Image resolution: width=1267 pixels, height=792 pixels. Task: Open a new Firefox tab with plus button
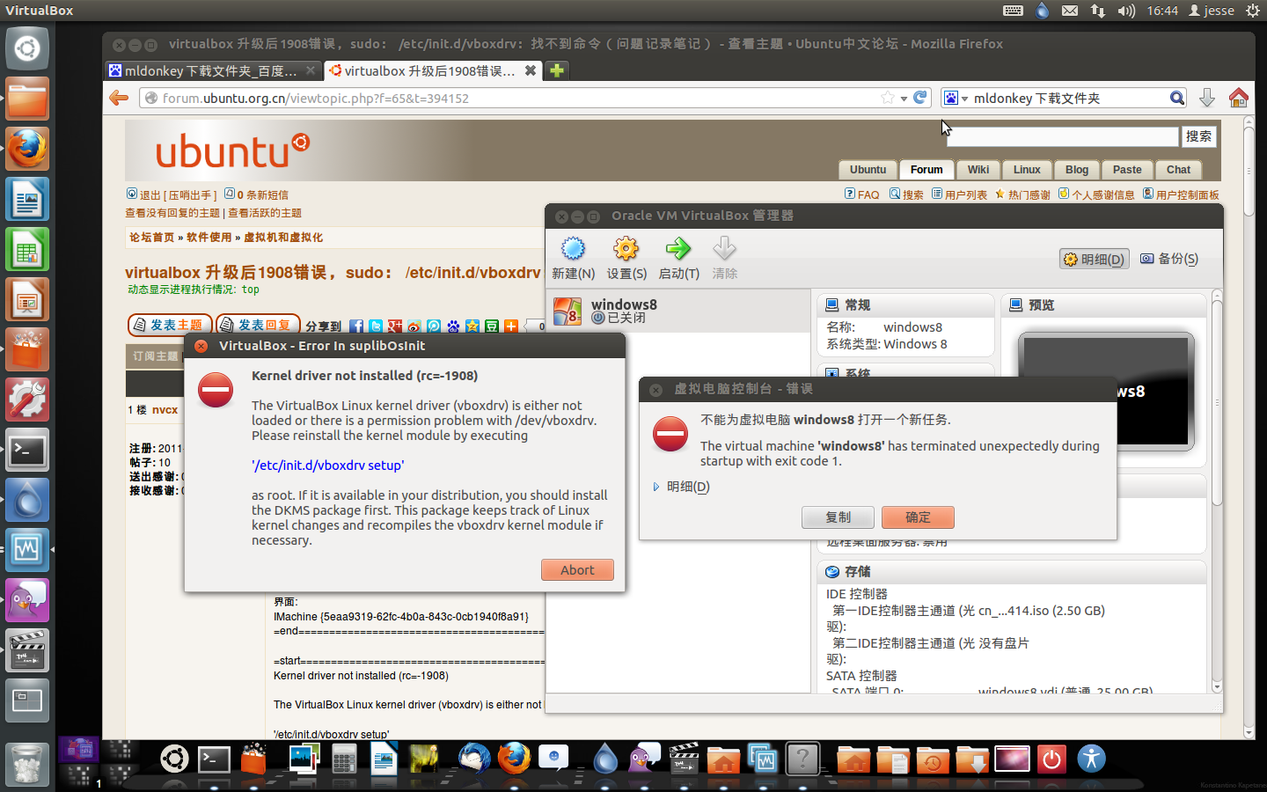(x=557, y=70)
